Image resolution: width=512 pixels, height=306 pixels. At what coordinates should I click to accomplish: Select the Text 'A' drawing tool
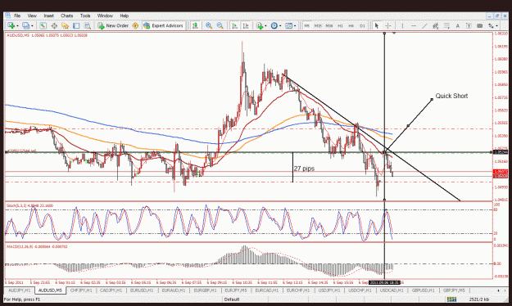pos(457,25)
